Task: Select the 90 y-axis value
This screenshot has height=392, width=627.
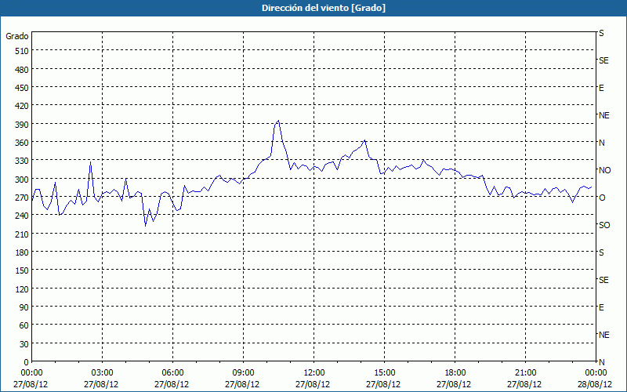Action: tap(24, 307)
